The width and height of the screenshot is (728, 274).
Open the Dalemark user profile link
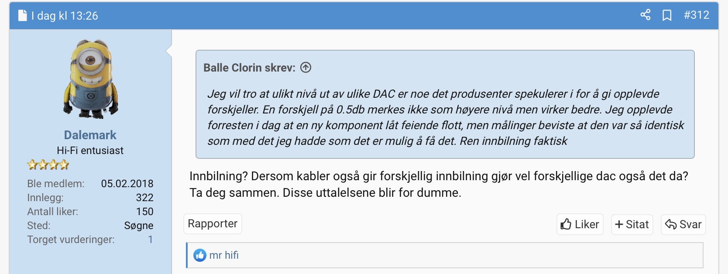(90, 135)
